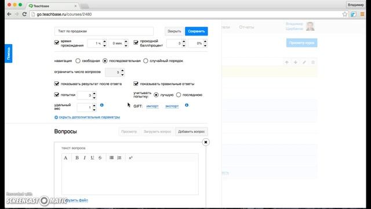Bookmark page with the star icon
This screenshot has height=209, width=371.
coord(345,14)
